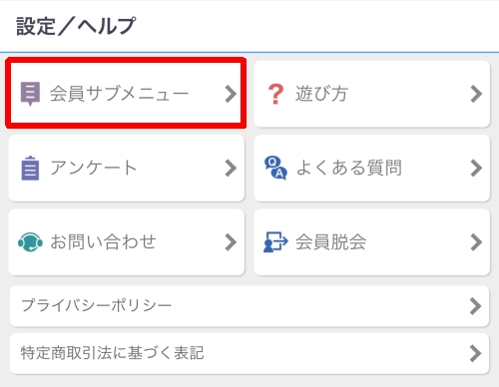Click the プライバシーポリシー row chevron
499x387 pixels.
(x=476, y=306)
